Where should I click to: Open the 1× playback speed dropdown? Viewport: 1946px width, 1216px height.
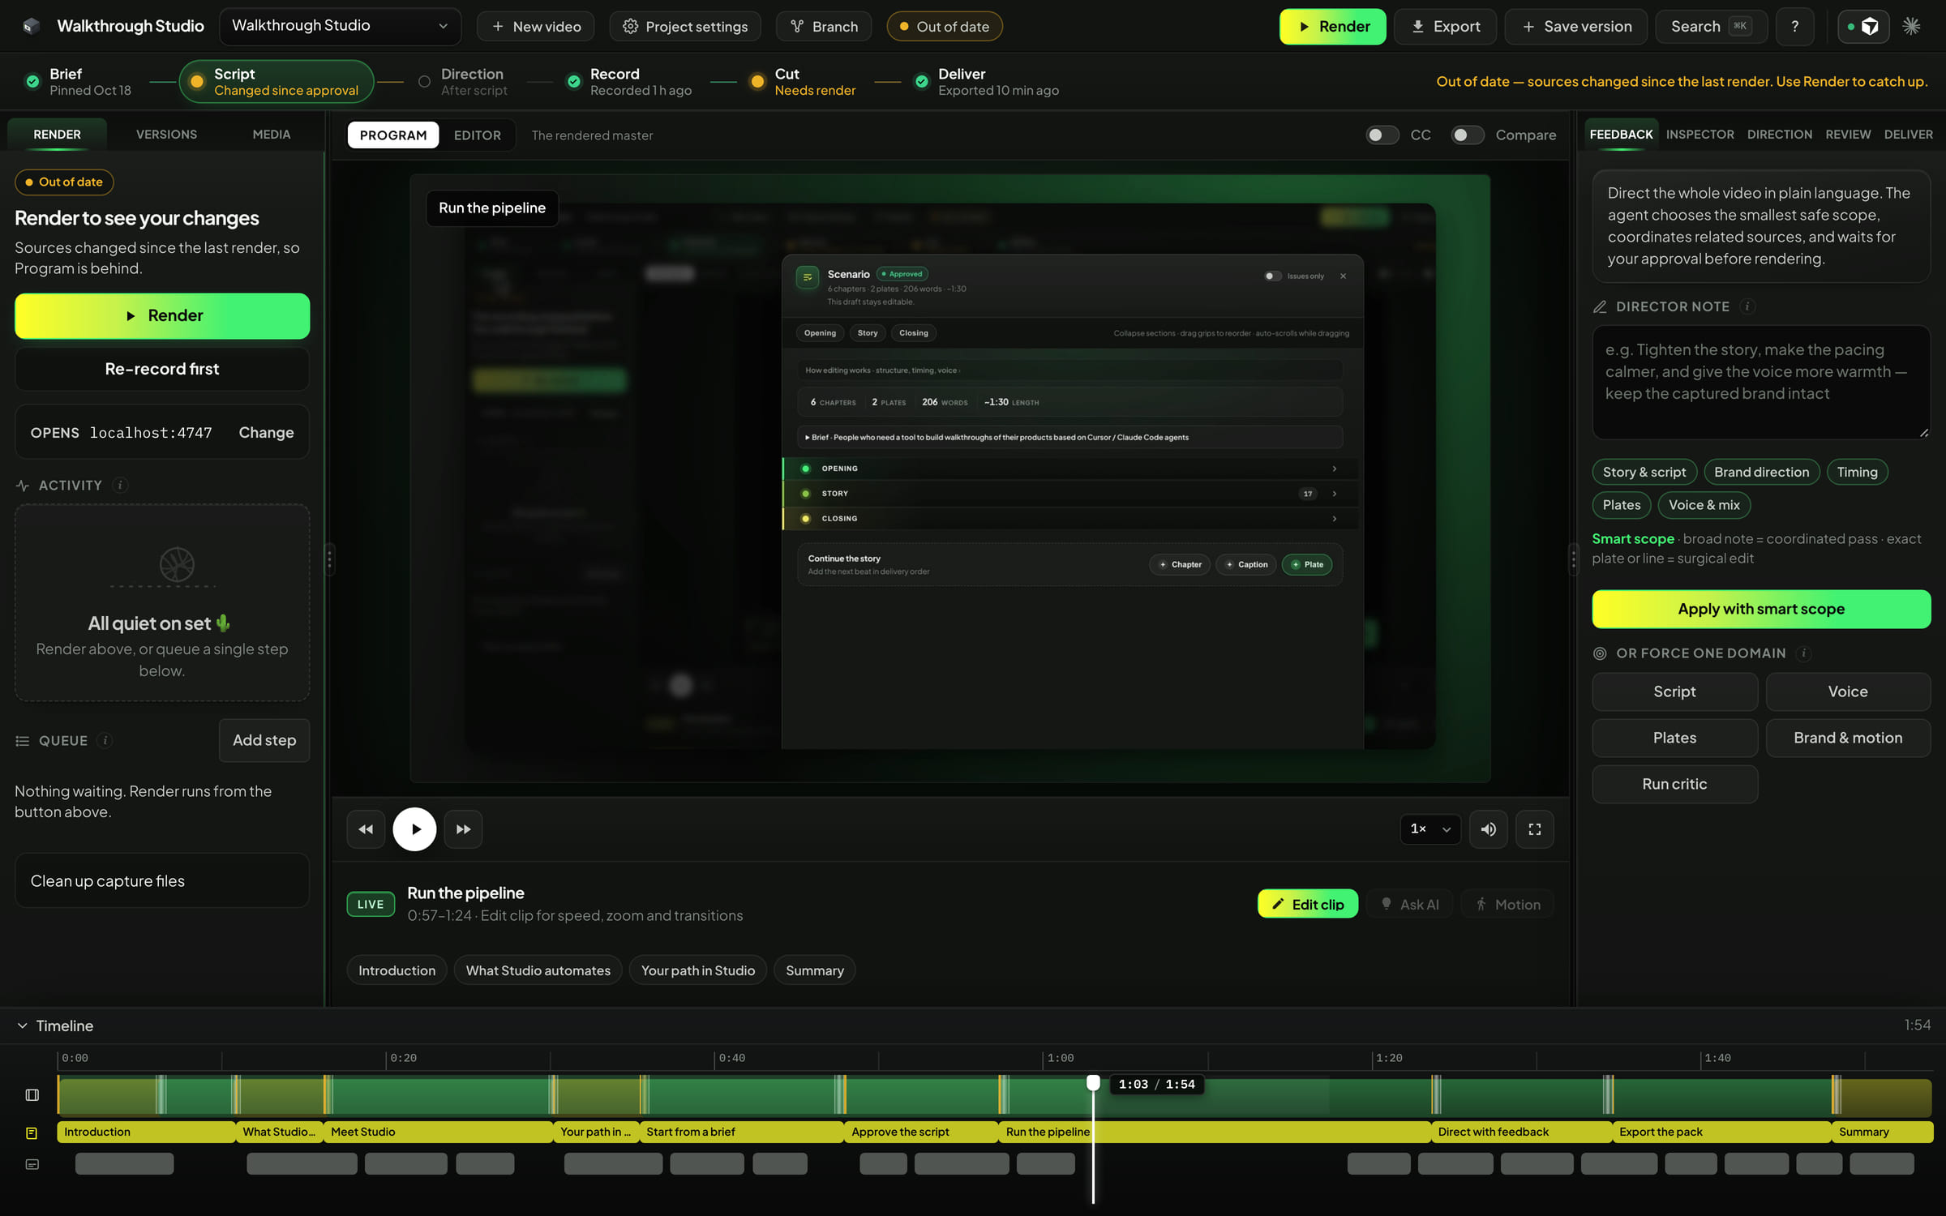click(1429, 829)
